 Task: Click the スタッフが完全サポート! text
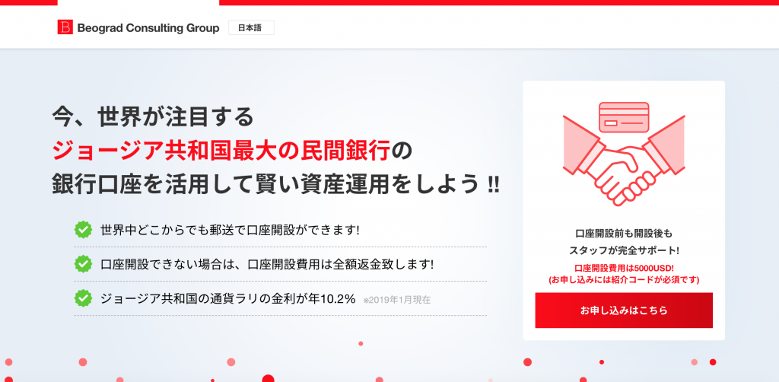pyautogui.click(x=624, y=250)
